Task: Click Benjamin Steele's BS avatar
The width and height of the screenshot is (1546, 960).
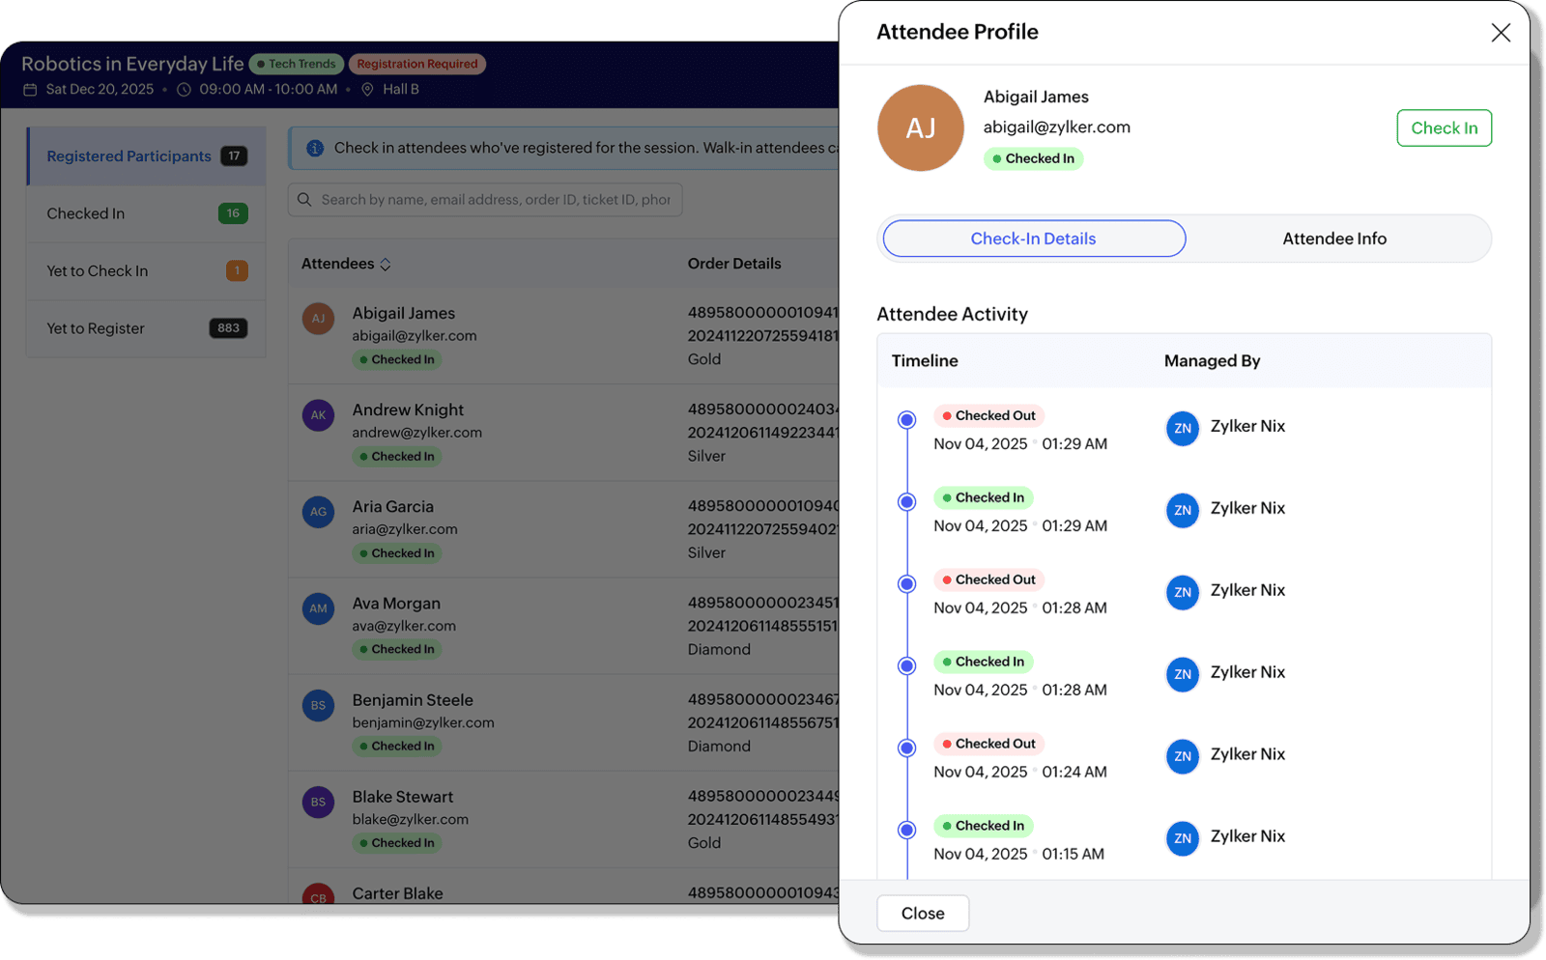Action: click(318, 705)
